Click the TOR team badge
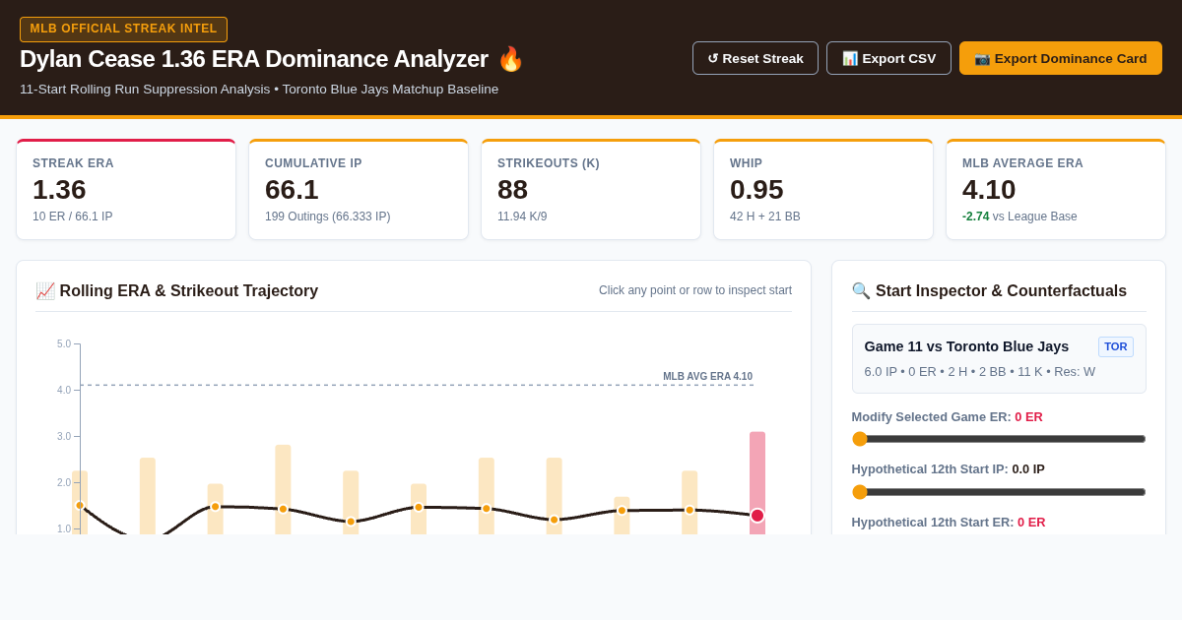 pyautogui.click(x=1116, y=346)
